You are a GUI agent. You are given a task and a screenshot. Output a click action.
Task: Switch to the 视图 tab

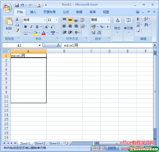point(106,12)
